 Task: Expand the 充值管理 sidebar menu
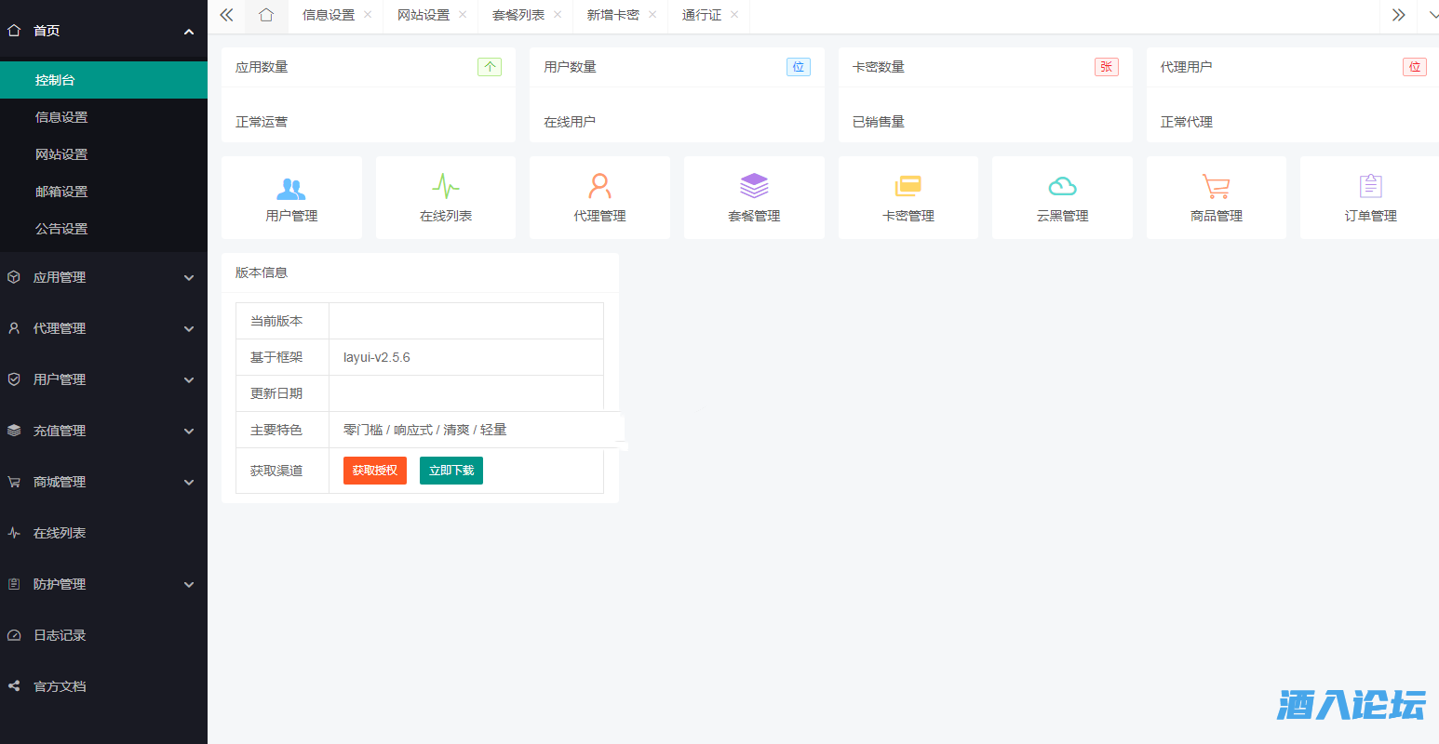tap(102, 431)
